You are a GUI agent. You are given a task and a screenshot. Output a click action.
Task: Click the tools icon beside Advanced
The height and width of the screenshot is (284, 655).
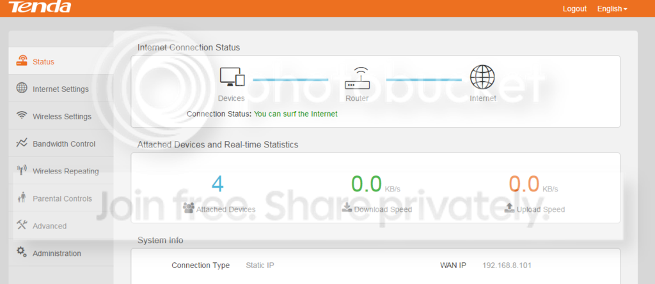tap(22, 225)
